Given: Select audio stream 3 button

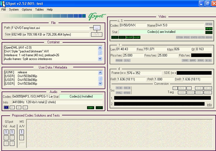Looking at the screenshot, I should [19, 107].
